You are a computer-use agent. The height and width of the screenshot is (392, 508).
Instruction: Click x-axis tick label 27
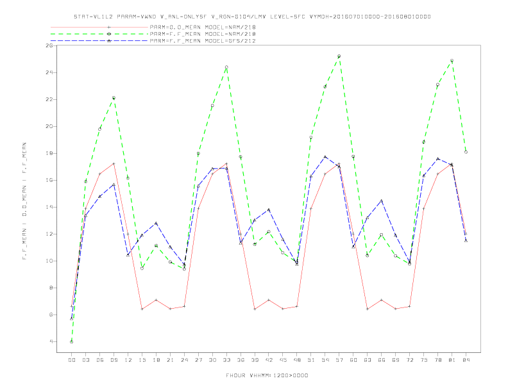click(x=198, y=360)
